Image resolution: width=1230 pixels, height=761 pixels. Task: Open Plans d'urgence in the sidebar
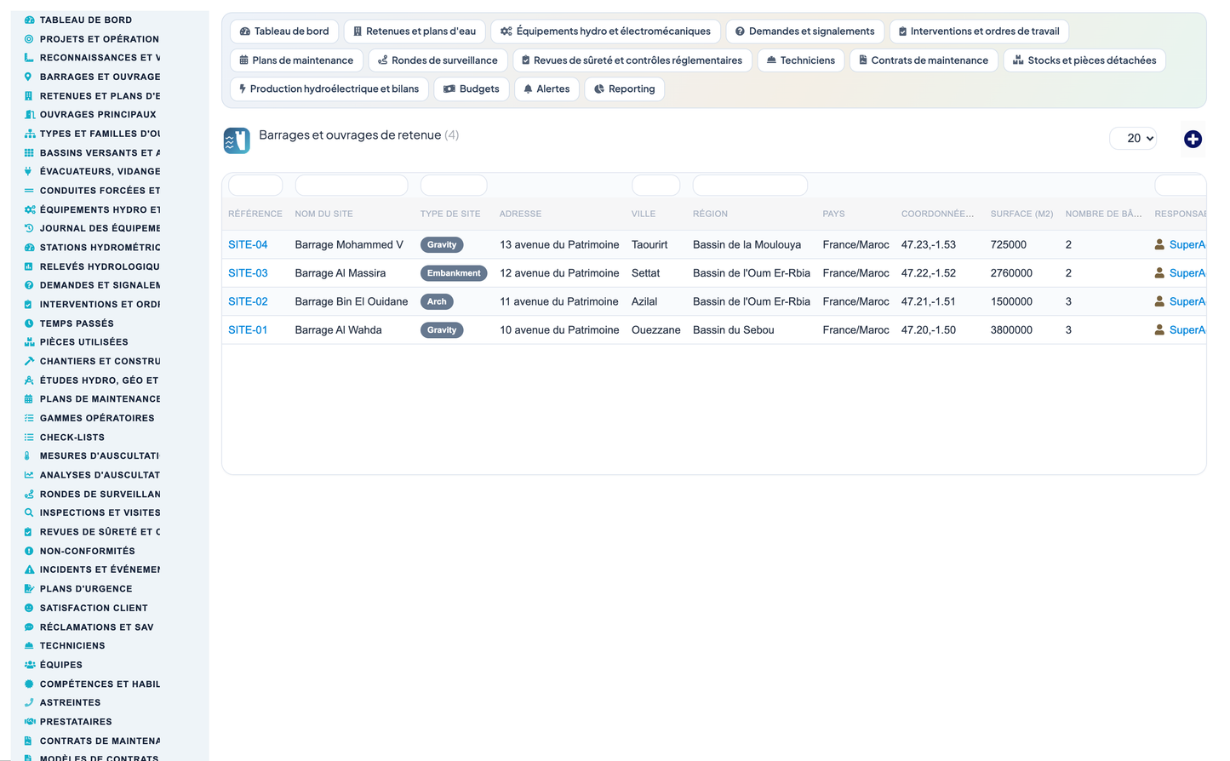pos(86,589)
